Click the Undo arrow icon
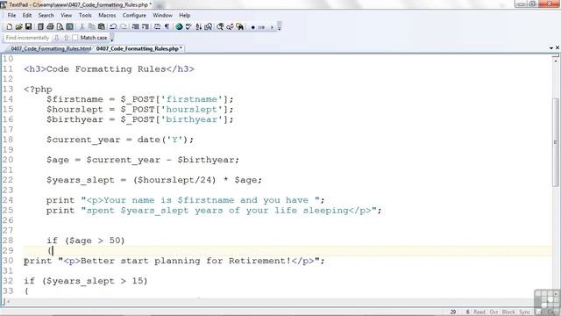The height and width of the screenshot is (316, 561). tap(113, 27)
